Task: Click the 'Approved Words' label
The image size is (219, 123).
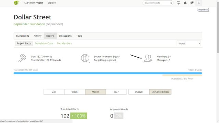Action: [119, 109]
